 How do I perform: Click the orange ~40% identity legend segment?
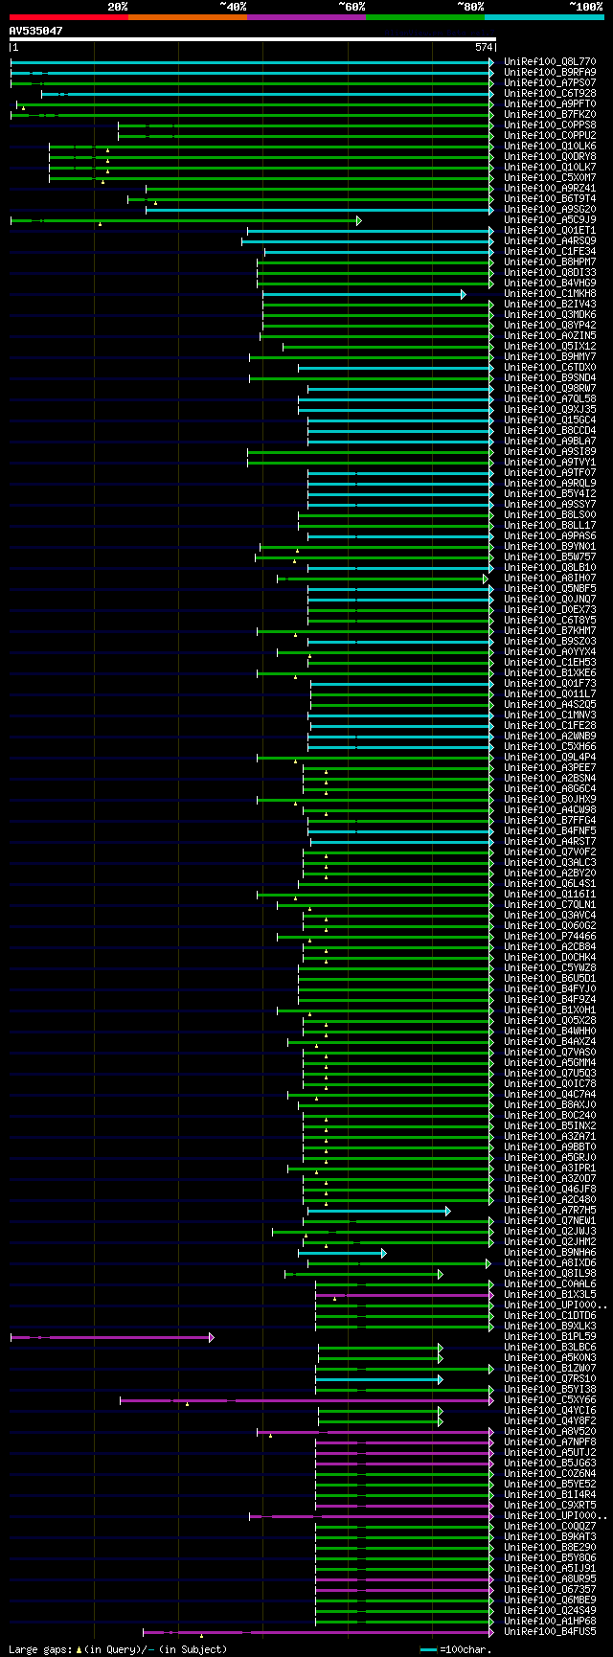[x=188, y=17]
